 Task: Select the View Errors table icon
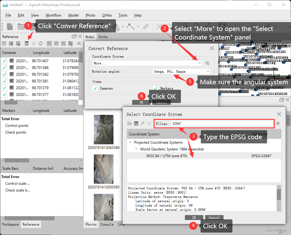click(x=56, y=44)
